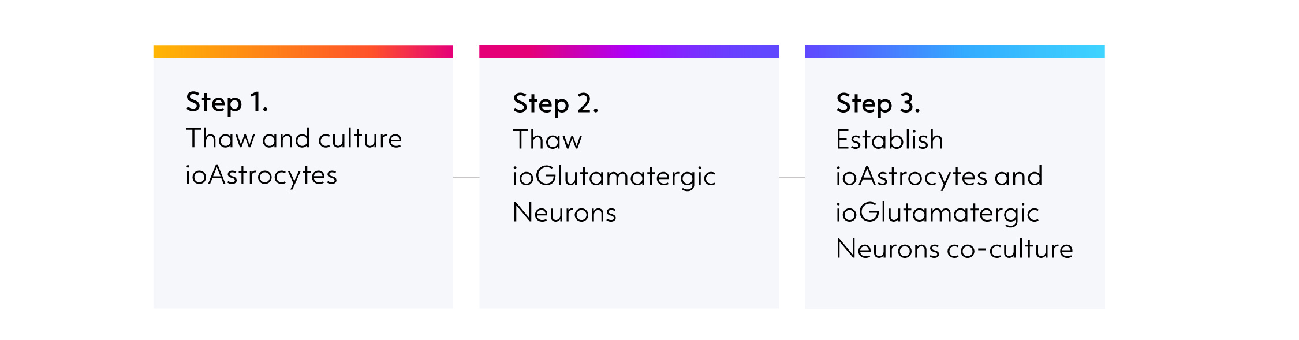Click the Step 3. heading

click(x=878, y=104)
